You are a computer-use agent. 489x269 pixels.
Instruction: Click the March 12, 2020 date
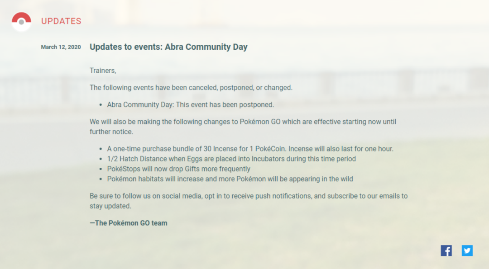(61, 47)
